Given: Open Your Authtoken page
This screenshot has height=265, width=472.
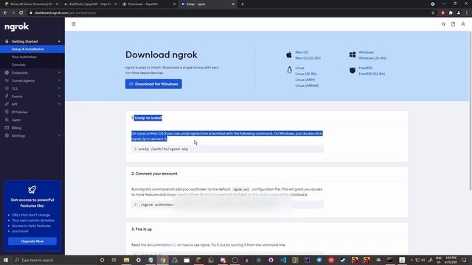Looking at the screenshot, I should (x=24, y=57).
